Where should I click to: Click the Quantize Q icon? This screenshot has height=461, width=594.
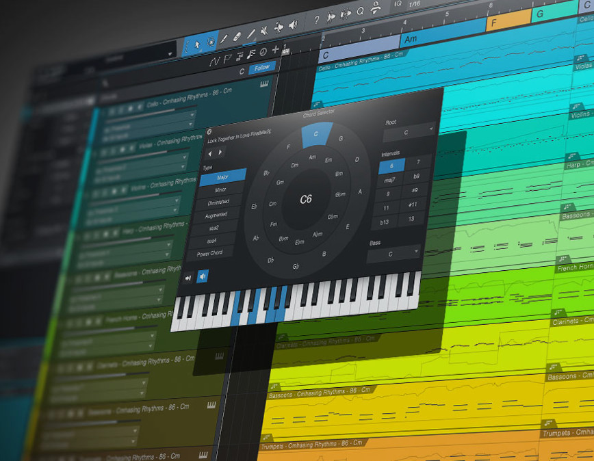click(359, 12)
